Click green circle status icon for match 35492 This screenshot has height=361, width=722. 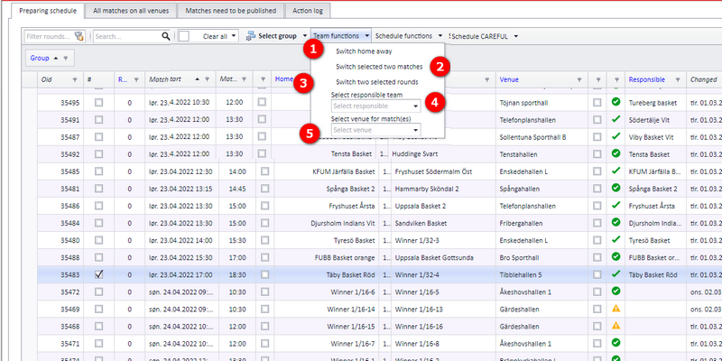616,153
